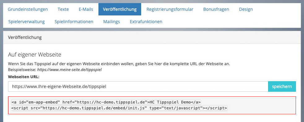The width and height of the screenshot is (304, 122).
Task: Click the 'Wenn Sie das Tippspiel' description text
Action: click(119, 64)
